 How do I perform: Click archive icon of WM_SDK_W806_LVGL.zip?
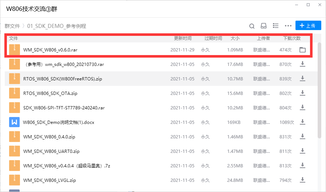[x=15, y=180]
